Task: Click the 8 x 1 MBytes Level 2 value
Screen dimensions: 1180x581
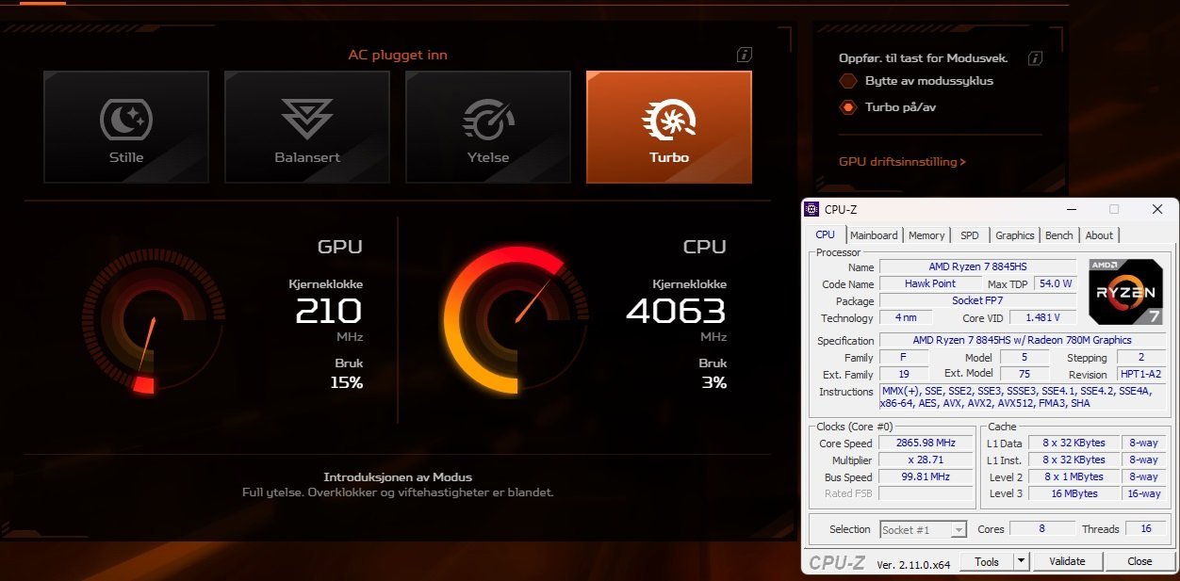Action: (1074, 476)
